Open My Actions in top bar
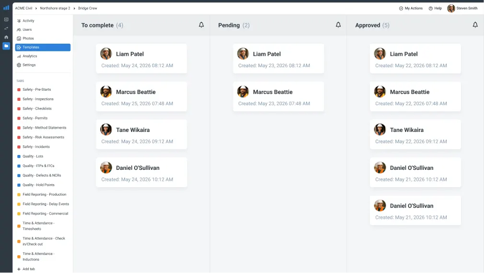Image resolution: width=484 pixels, height=273 pixels. tap(411, 8)
